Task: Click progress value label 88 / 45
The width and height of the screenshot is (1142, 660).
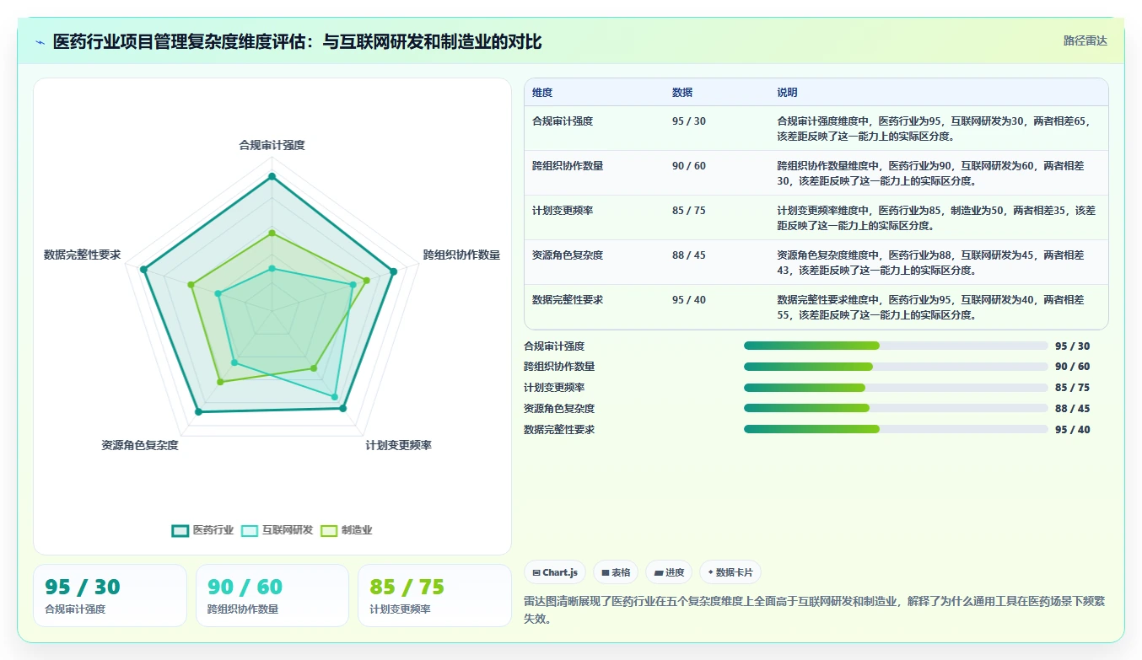Action: [1072, 409]
